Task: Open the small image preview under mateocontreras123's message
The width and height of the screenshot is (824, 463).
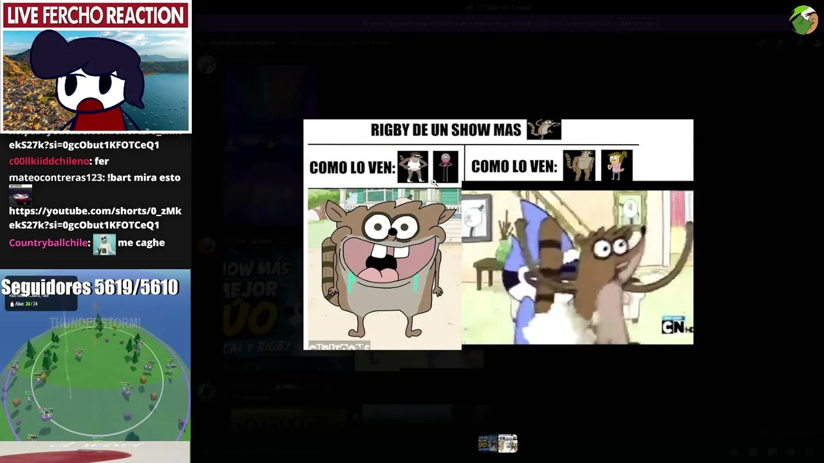Action: [x=21, y=195]
